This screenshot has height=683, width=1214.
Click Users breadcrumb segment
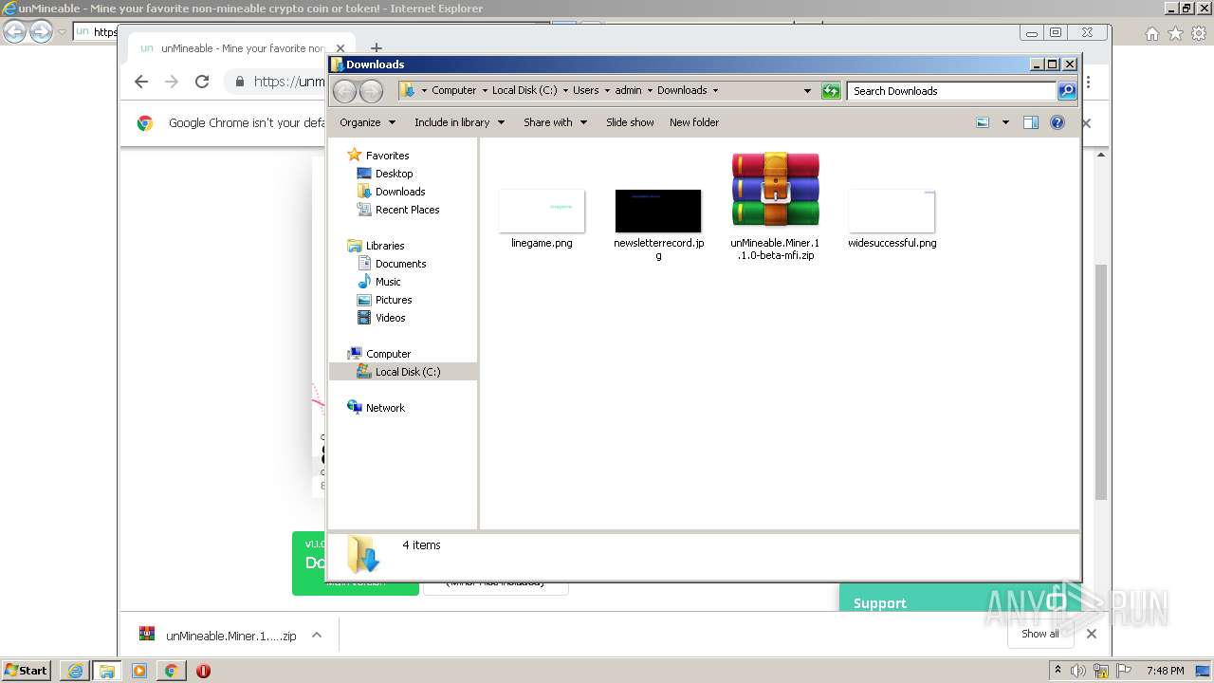point(585,91)
